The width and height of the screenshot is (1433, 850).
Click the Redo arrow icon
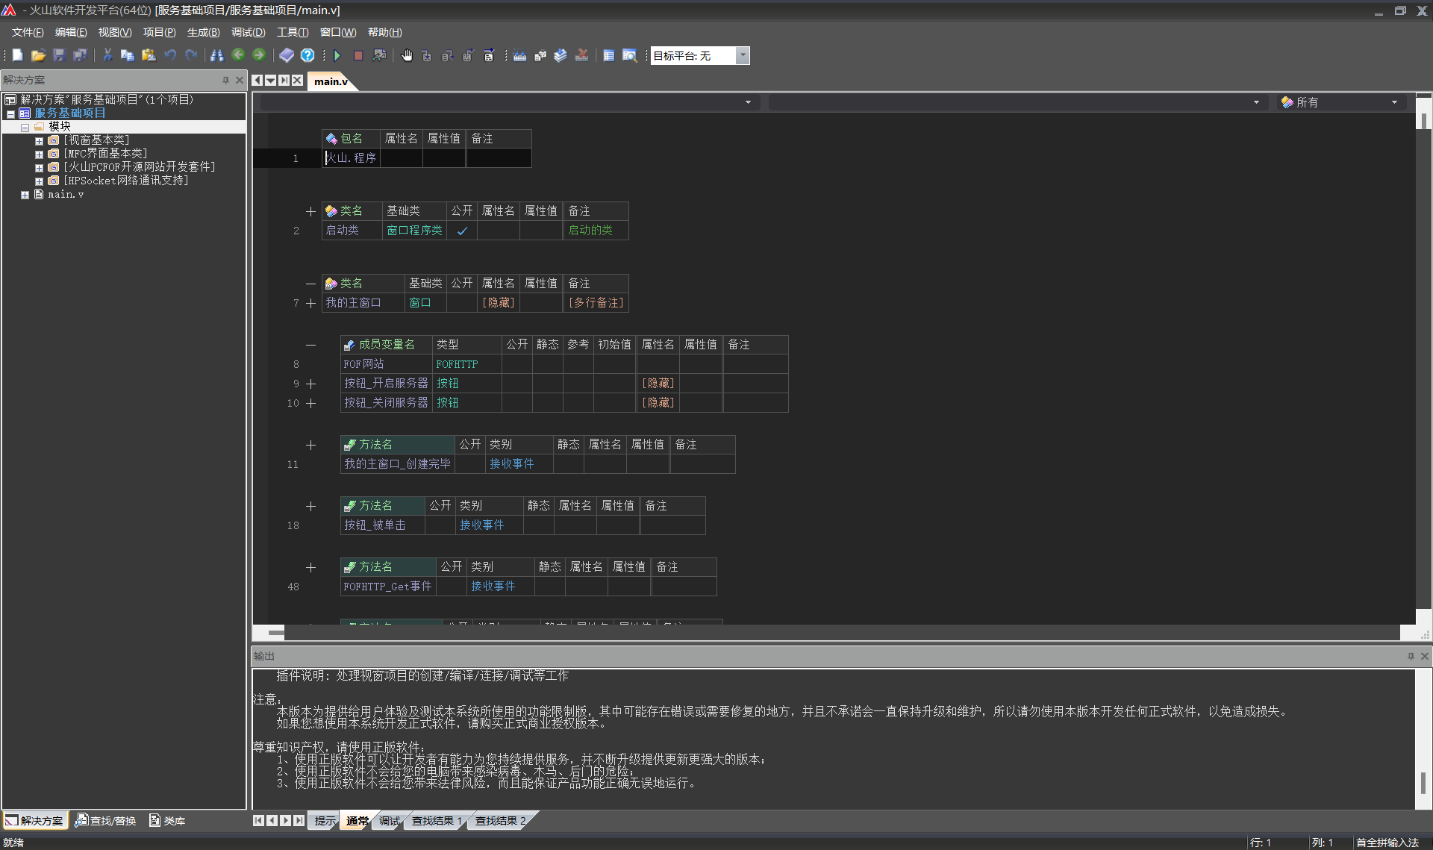pos(191,55)
